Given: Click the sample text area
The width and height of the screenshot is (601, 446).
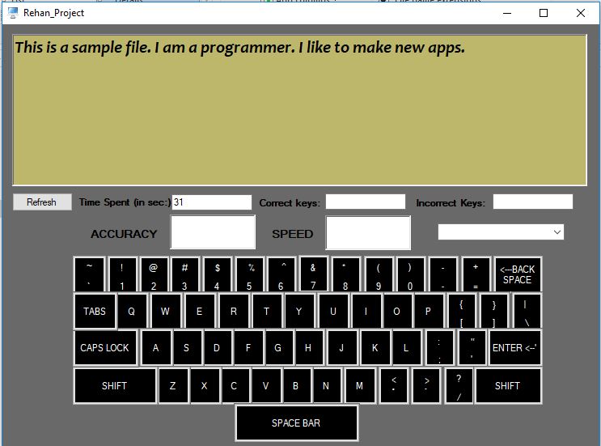Looking at the screenshot, I should click(300, 110).
